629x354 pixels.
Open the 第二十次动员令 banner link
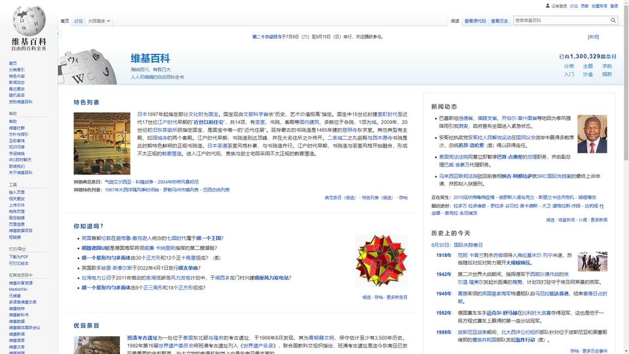click(267, 37)
